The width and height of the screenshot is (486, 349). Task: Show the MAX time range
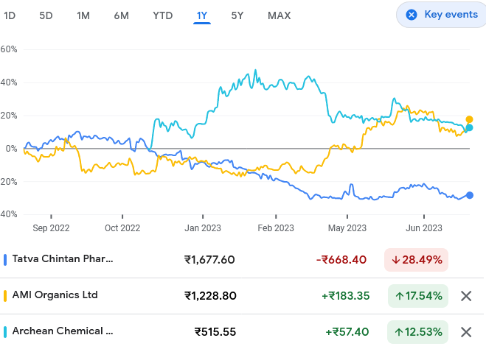click(279, 15)
